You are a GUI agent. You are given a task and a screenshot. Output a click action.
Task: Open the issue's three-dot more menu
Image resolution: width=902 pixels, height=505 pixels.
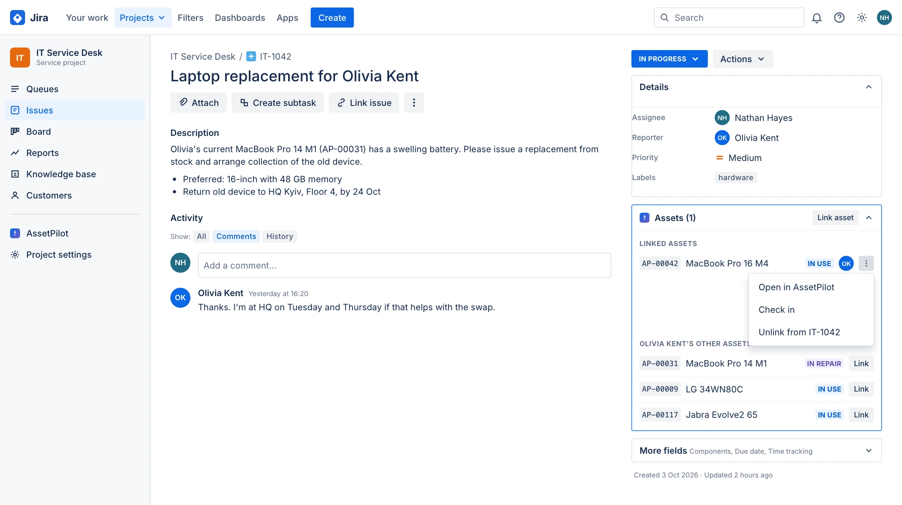point(414,103)
